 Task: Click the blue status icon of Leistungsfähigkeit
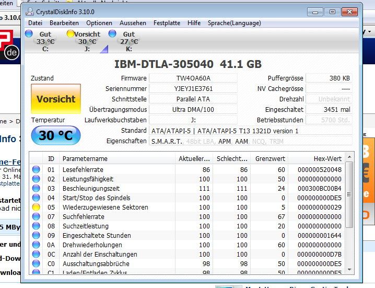[x=36, y=179]
